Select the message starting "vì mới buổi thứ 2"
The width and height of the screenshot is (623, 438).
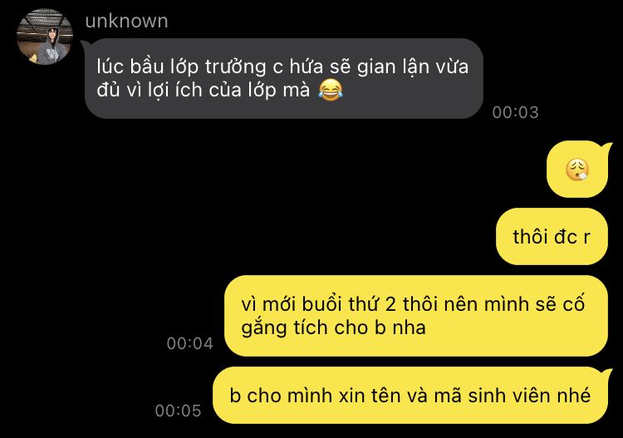[x=415, y=316]
